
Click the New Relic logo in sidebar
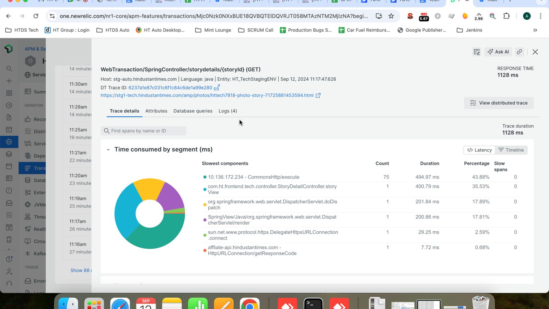click(x=9, y=49)
